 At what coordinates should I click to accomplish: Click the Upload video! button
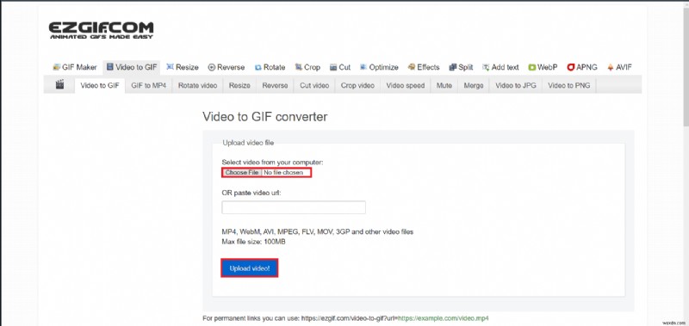[x=250, y=268]
